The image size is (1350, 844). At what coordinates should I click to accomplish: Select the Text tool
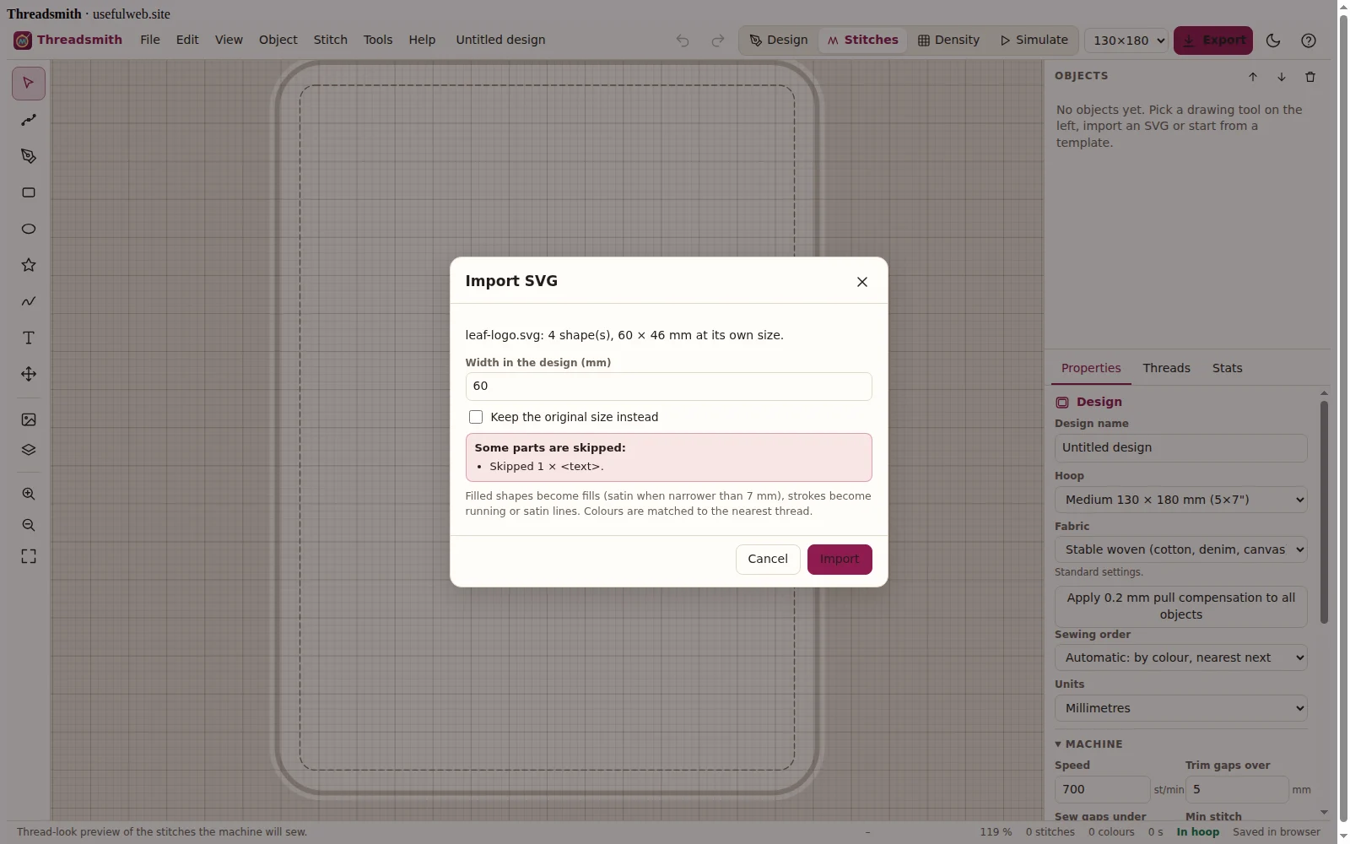(x=29, y=338)
